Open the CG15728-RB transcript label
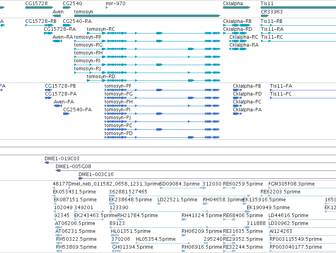This screenshot has width=336, height=253. point(41,21)
